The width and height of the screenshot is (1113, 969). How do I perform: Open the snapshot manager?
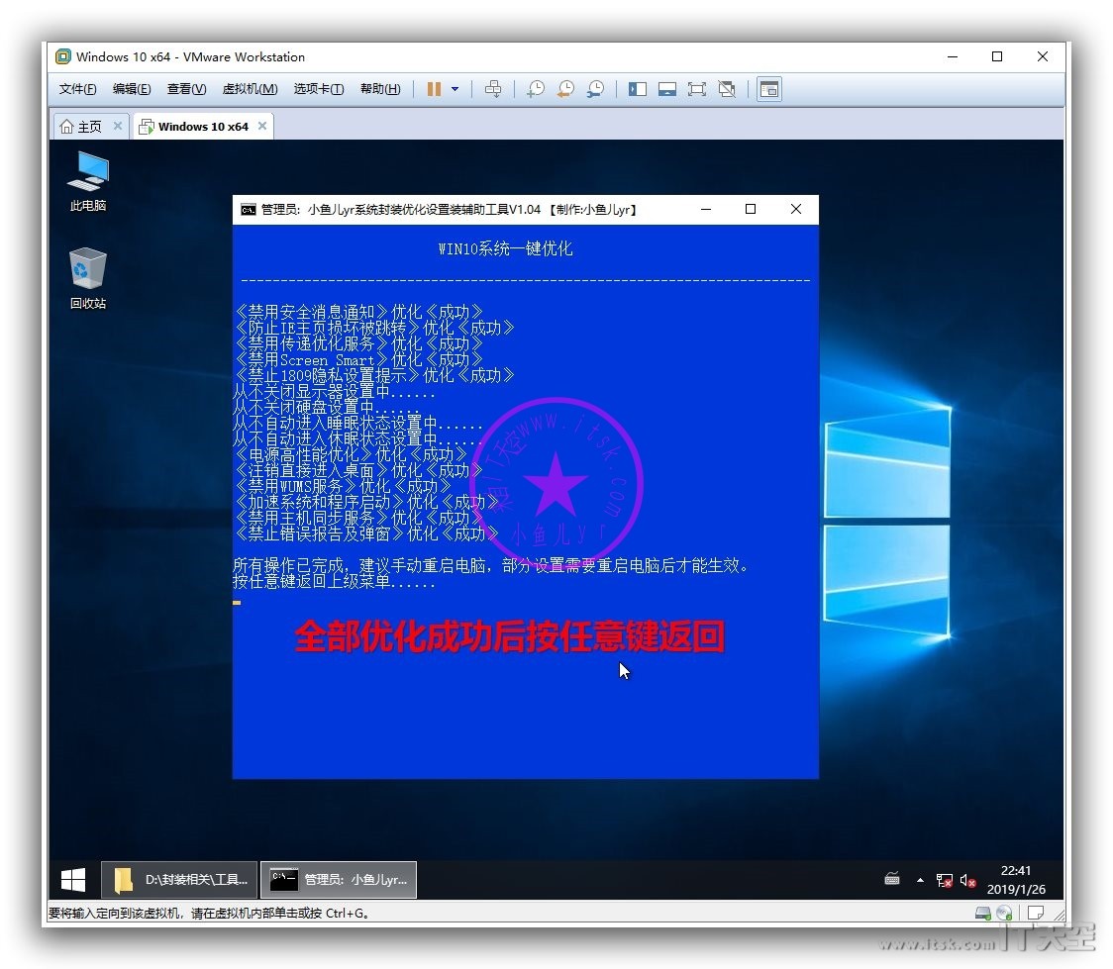[595, 89]
